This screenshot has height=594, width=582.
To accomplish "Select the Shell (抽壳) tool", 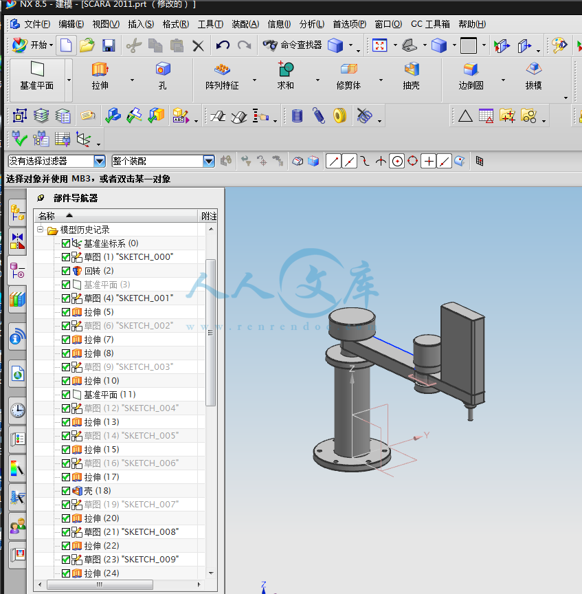I will pos(411,76).
